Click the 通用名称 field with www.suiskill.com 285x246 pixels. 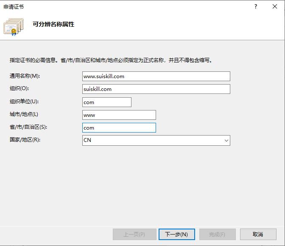click(156, 76)
